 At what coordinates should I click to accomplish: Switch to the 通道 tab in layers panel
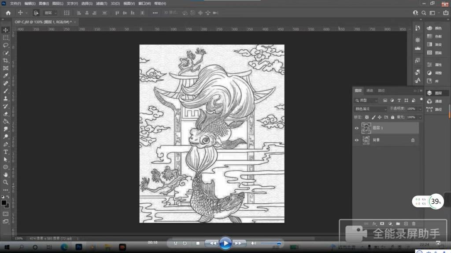(x=370, y=90)
